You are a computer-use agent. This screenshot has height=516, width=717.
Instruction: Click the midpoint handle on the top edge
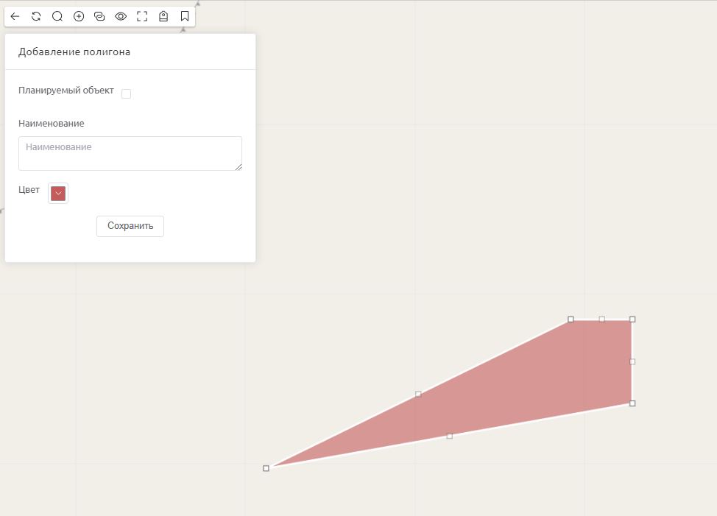(601, 319)
